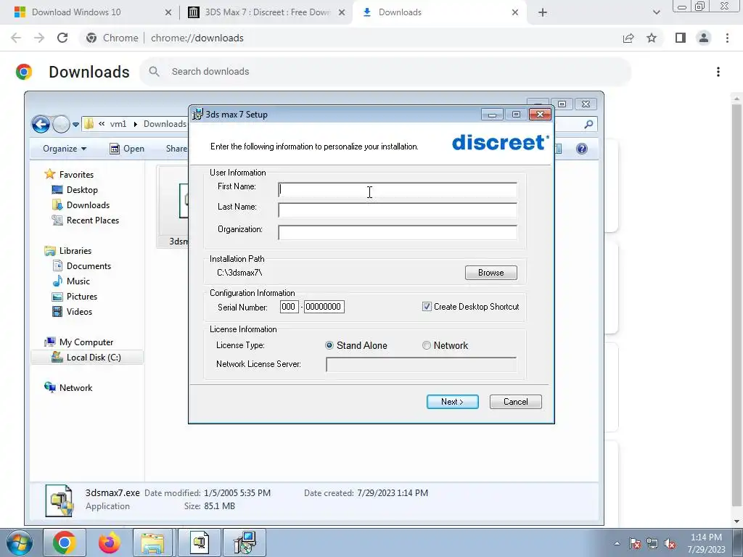Screen dimensions: 743x557
Task: Click File Explorer icon in taskbar
Action: coord(152,542)
